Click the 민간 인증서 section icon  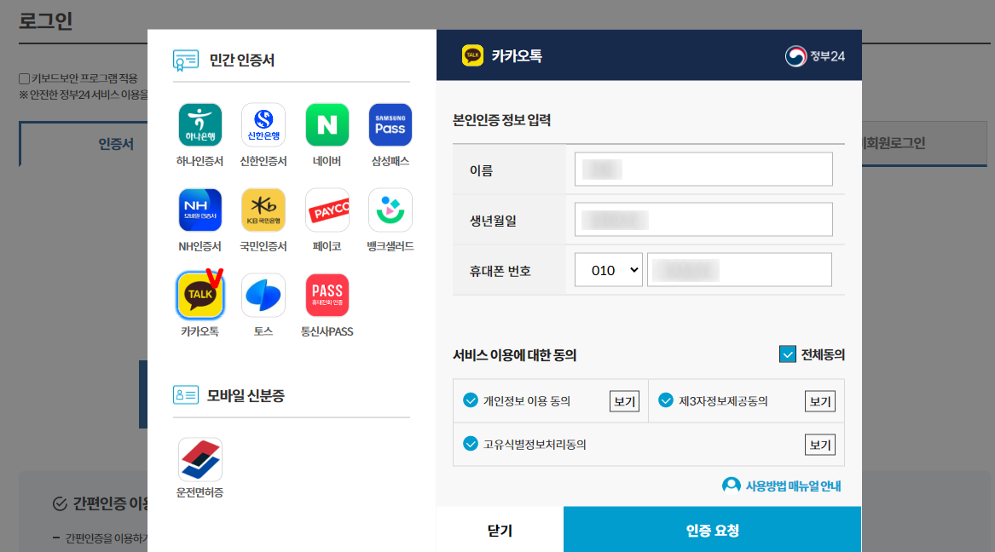click(185, 60)
